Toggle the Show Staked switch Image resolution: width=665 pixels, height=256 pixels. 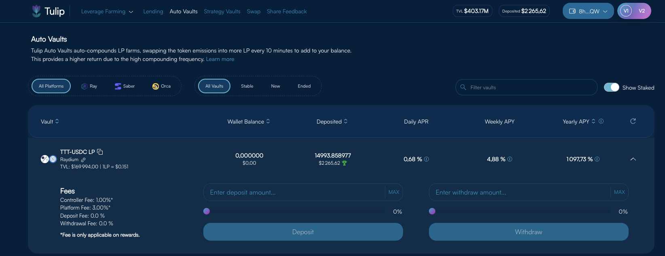[611, 87]
